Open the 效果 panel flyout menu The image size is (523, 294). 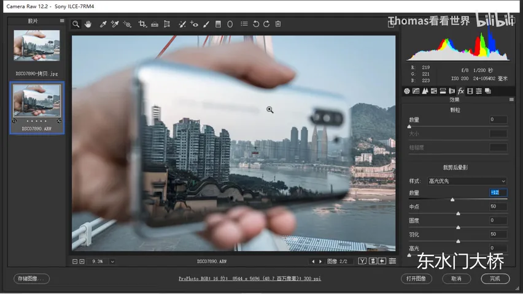(x=511, y=100)
